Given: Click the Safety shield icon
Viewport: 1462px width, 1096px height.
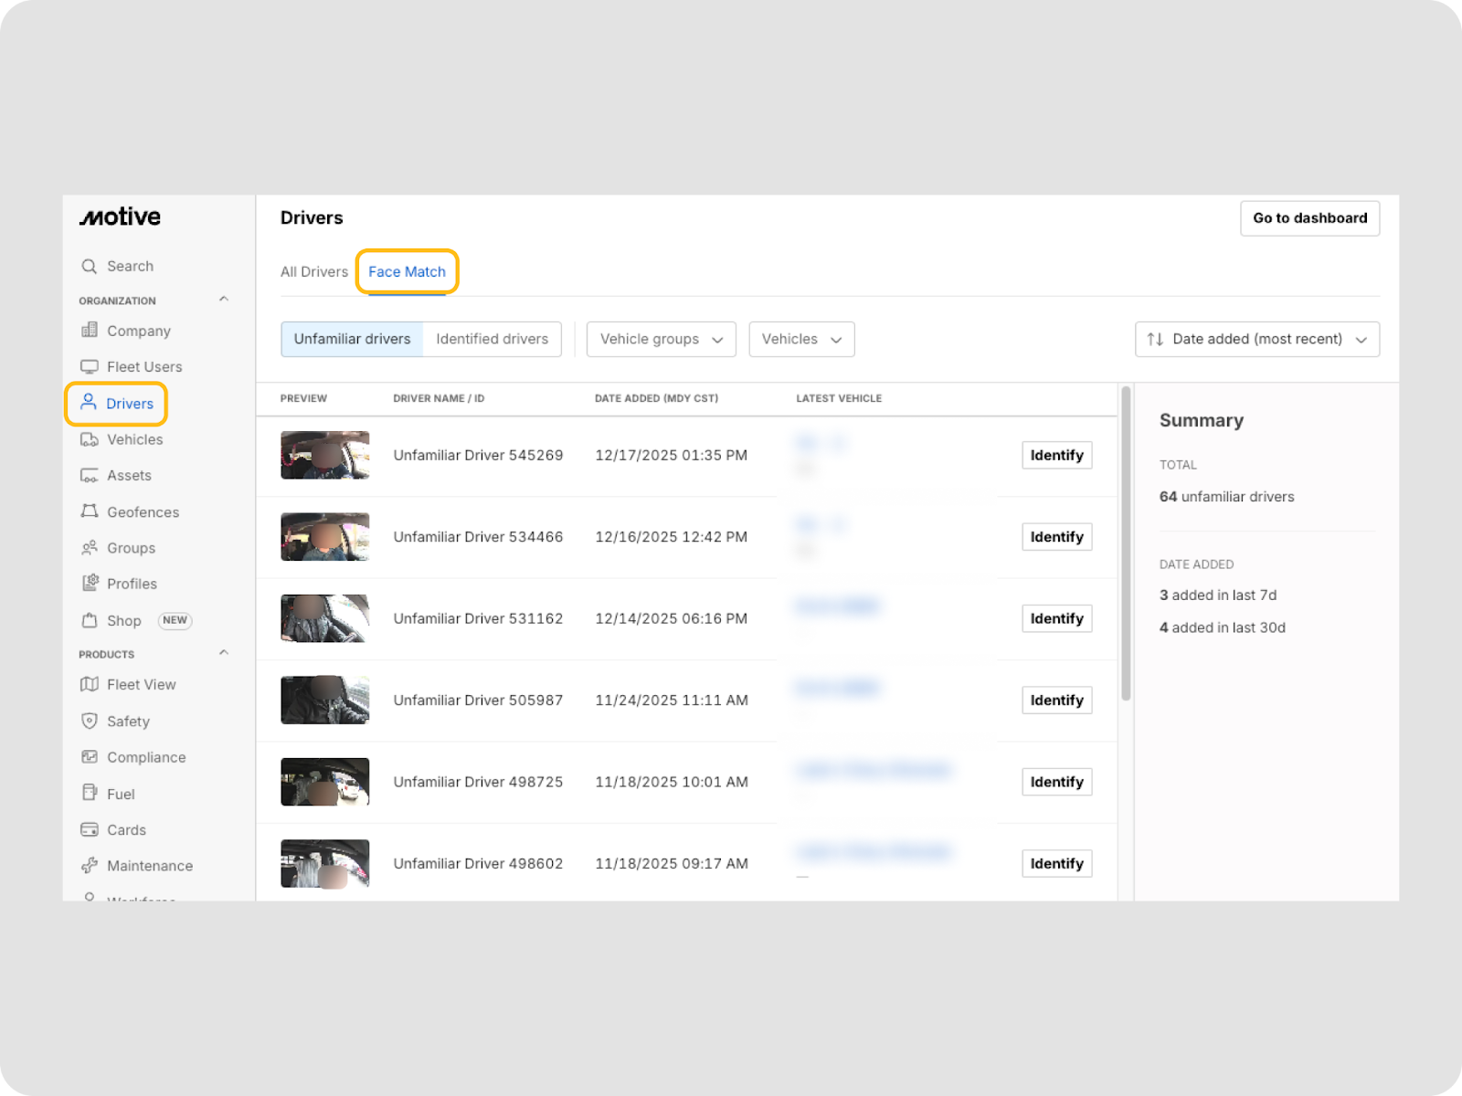Looking at the screenshot, I should [x=89, y=721].
